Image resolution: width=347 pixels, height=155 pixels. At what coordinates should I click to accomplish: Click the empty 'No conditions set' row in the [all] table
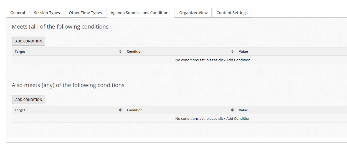[x=213, y=60]
